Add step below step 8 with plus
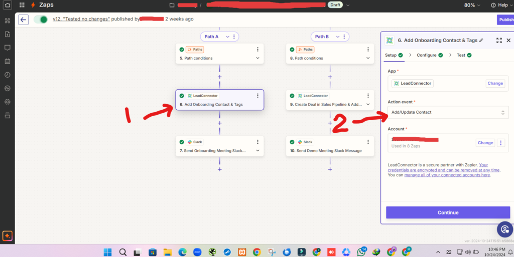Image resolution: width=514 pixels, height=257 pixels. 330,77
